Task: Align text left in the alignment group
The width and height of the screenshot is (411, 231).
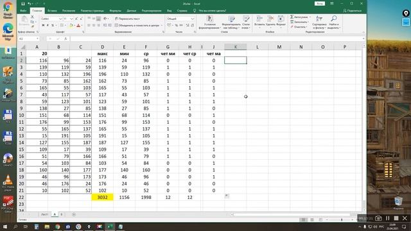Action: click(x=89, y=26)
